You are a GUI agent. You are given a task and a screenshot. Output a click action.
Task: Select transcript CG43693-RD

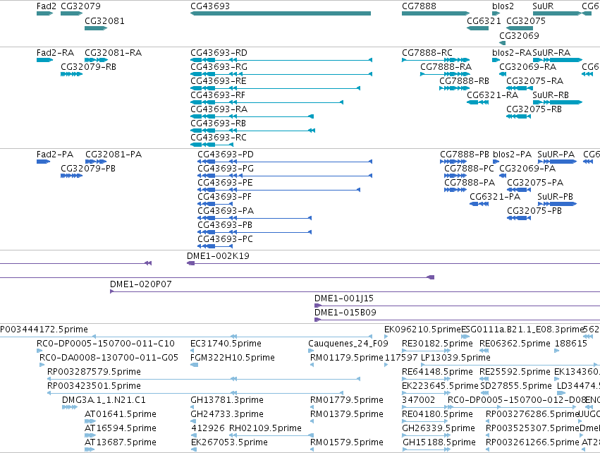coord(281,60)
